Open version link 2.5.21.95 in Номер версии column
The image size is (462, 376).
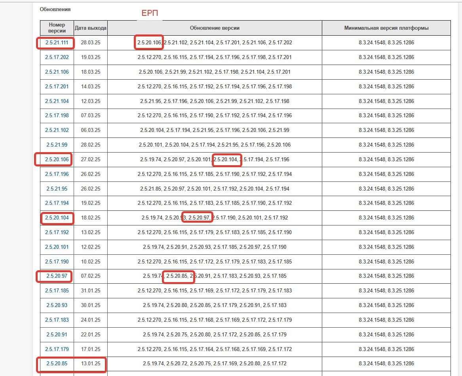click(57, 189)
